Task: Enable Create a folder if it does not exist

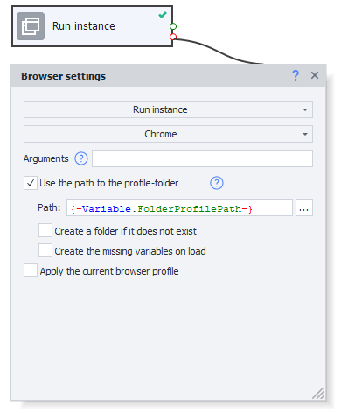Action: 45,230
